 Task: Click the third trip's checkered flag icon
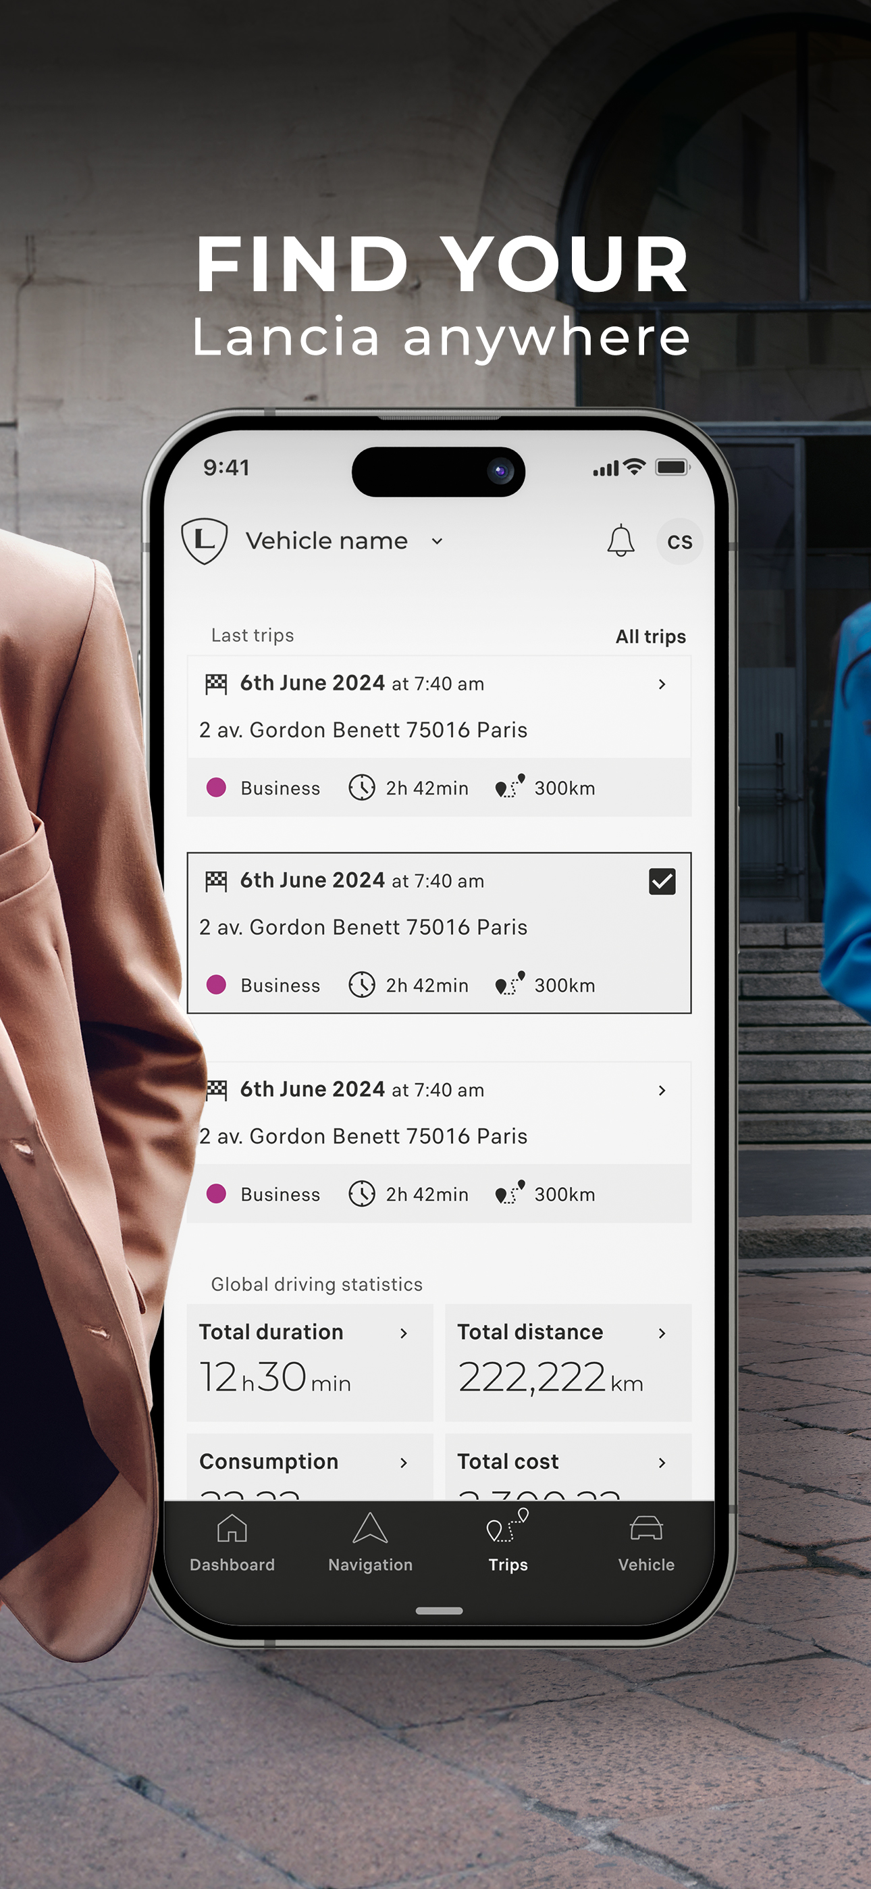[216, 1090]
